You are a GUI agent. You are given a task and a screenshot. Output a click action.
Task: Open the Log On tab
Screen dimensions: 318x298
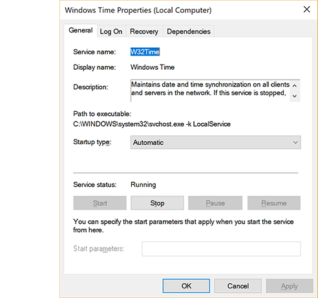pos(111,32)
